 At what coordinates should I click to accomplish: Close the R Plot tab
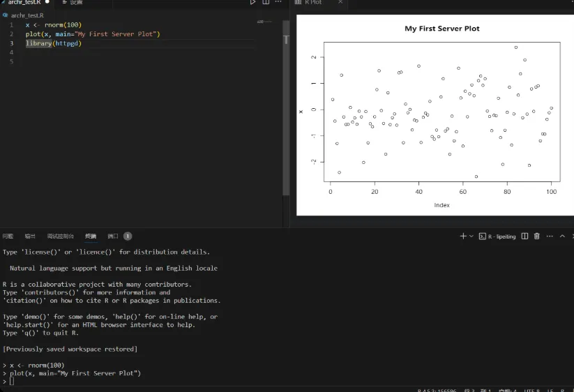pyautogui.click(x=340, y=2)
